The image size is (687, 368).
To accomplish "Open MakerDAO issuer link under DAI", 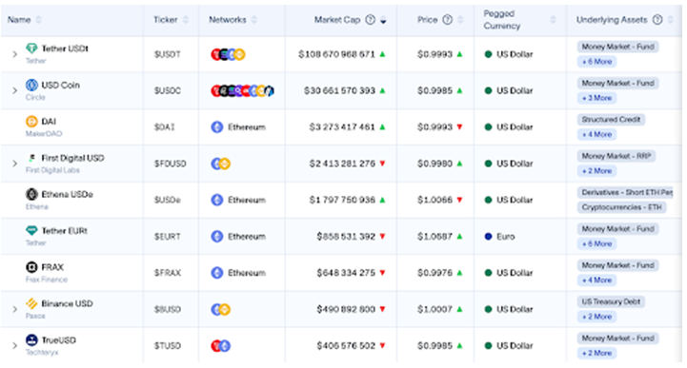I will (44, 134).
